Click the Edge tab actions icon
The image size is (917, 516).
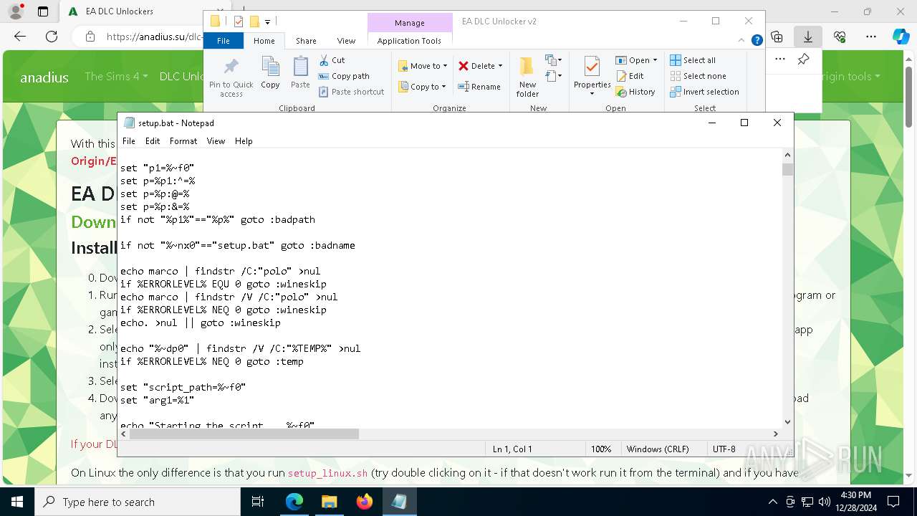[43, 11]
